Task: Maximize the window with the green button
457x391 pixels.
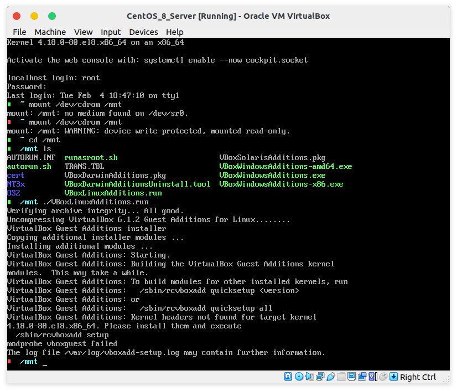Action: [x=52, y=16]
